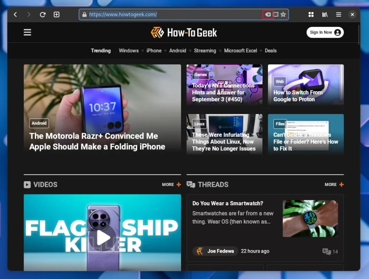Screen dimensions: 369x279
Task: Open Joe Fedewa author profile
Action: [215, 251]
